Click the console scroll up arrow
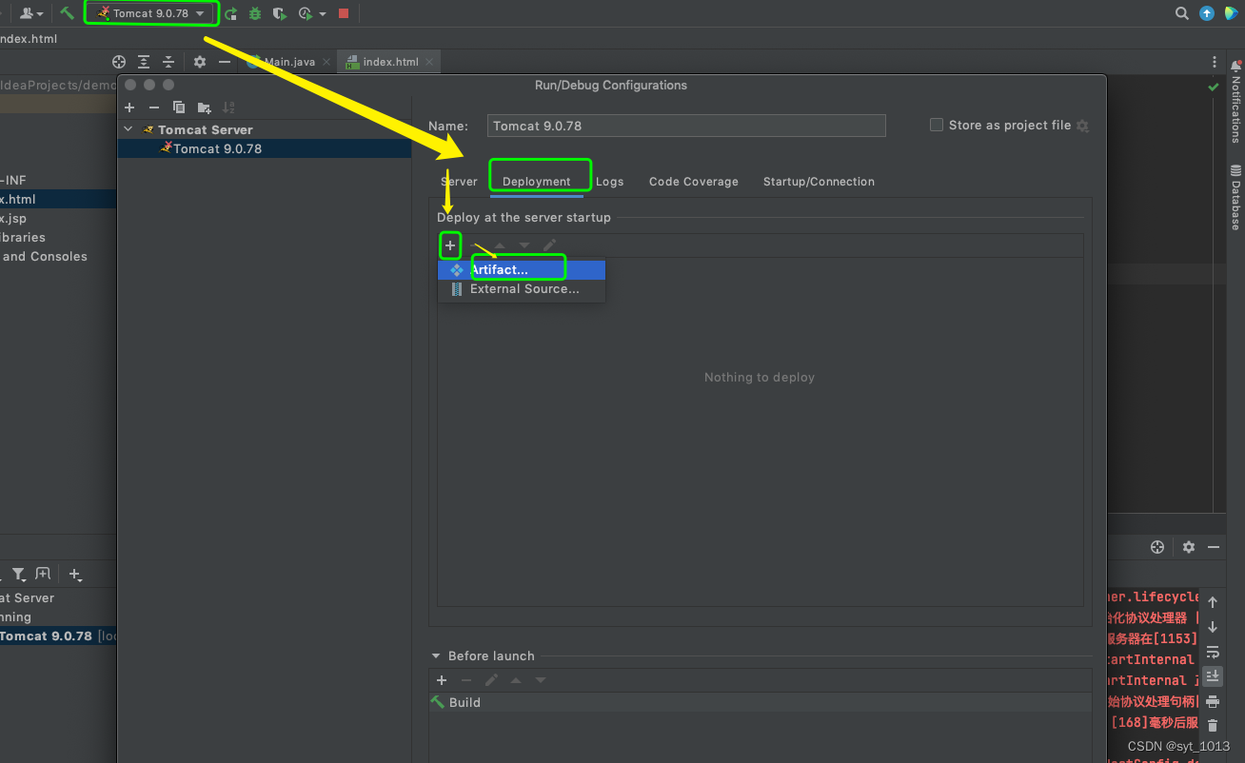 pos(1213,602)
